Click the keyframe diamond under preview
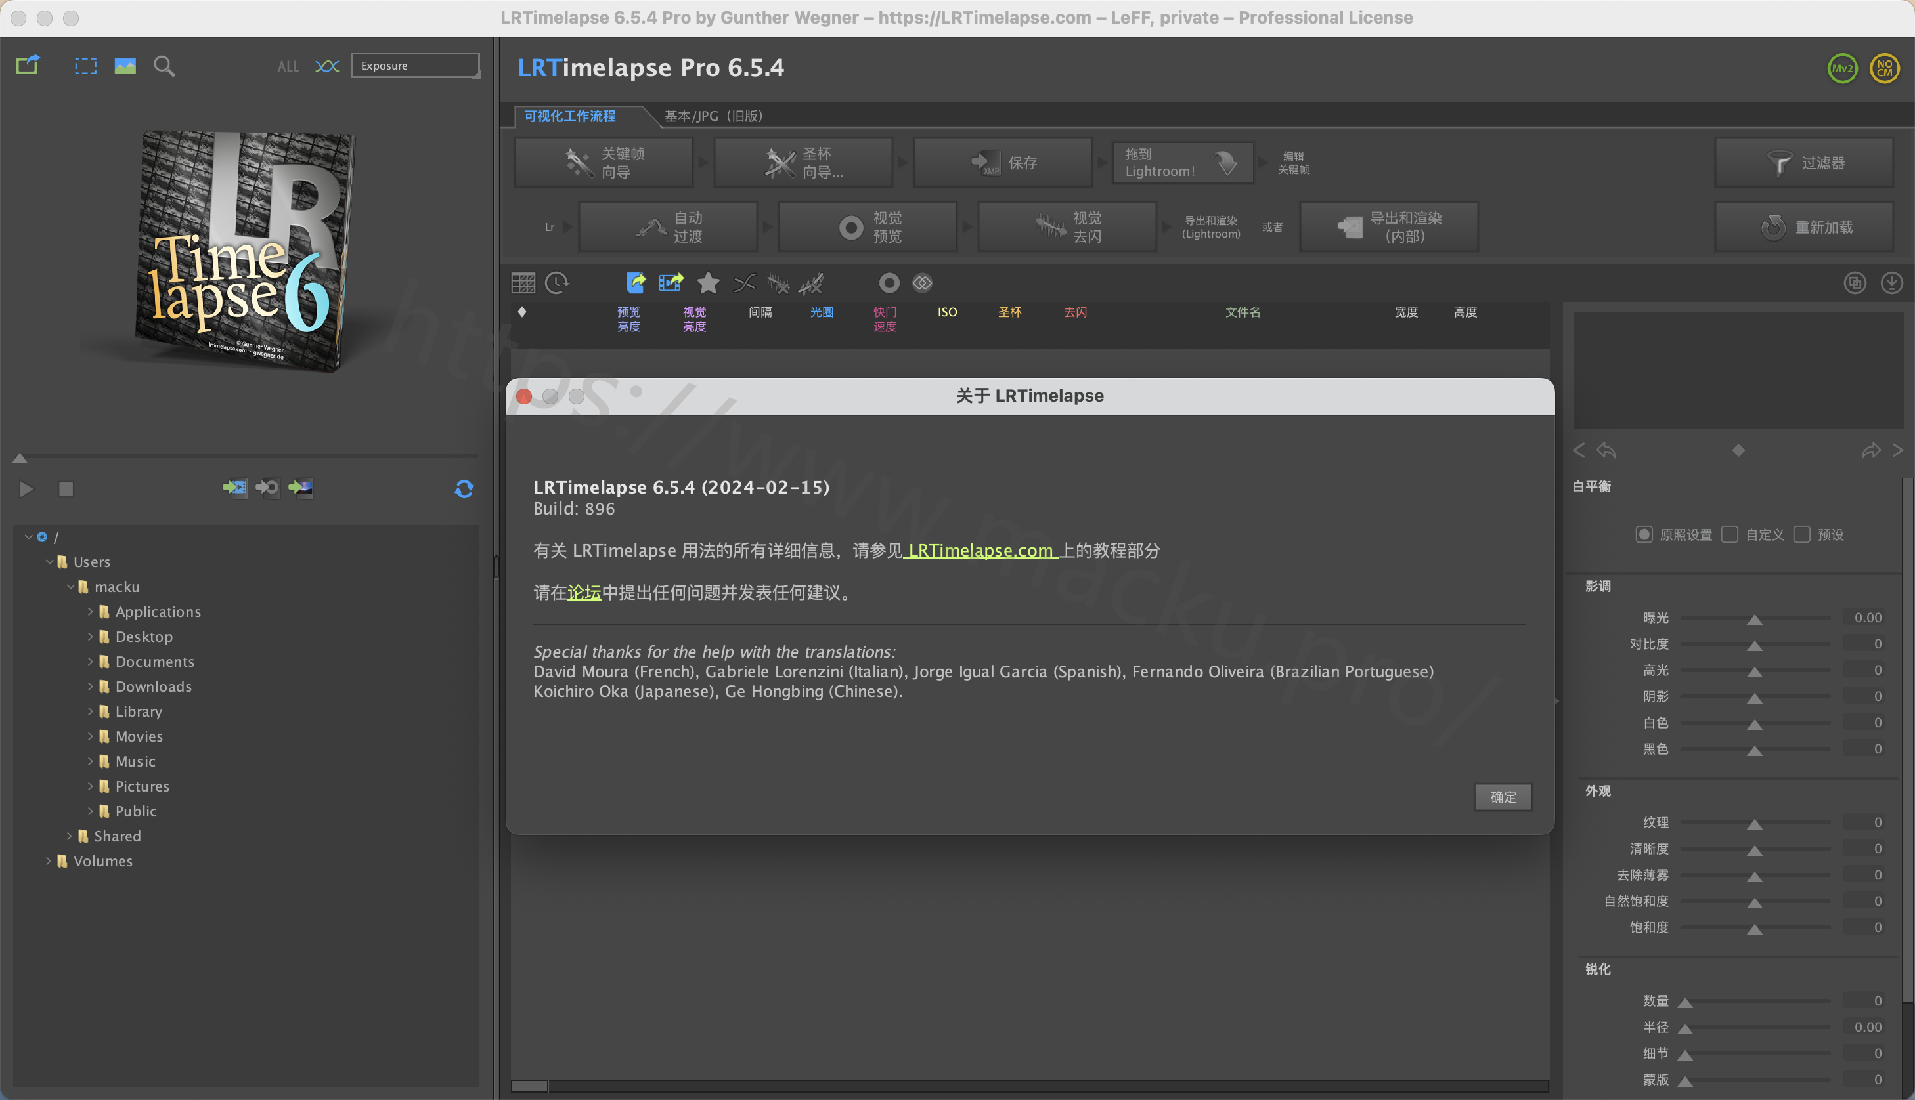The width and height of the screenshot is (1915, 1100). pyautogui.click(x=1738, y=450)
